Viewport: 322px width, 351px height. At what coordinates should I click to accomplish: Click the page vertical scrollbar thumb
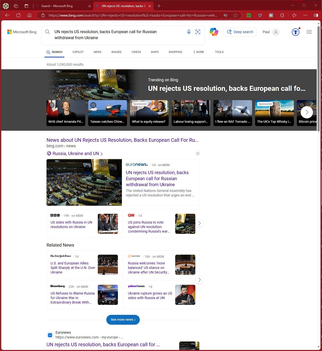(x=318, y=78)
